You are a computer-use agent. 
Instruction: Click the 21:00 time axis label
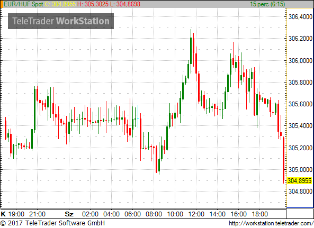(x=37, y=214)
